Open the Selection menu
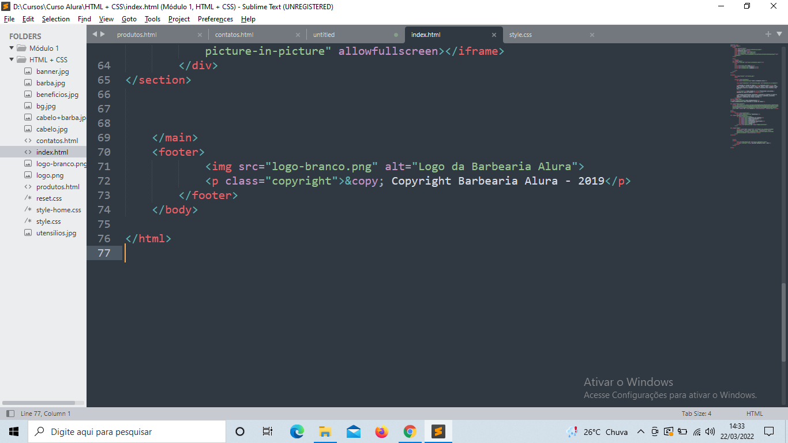The height and width of the screenshot is (443, 788). pos(56,19)
